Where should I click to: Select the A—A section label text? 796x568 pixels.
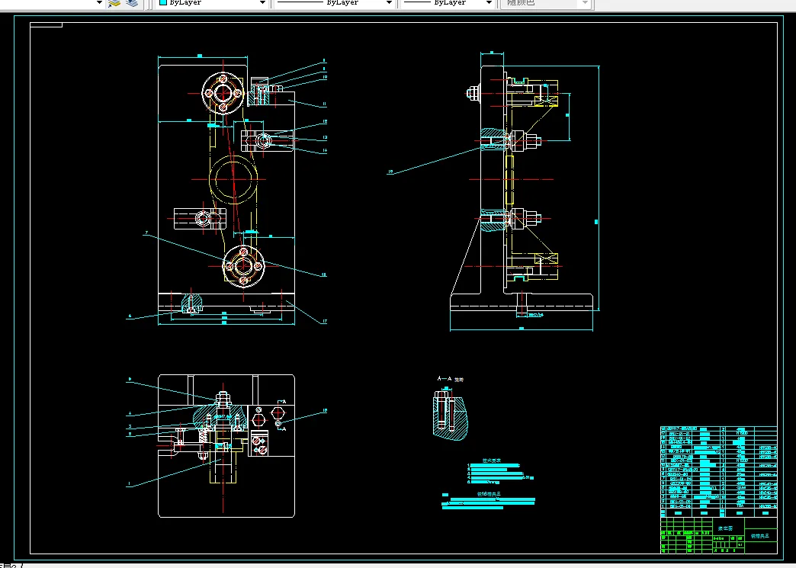pyautogui.click(x=445, y=379)
